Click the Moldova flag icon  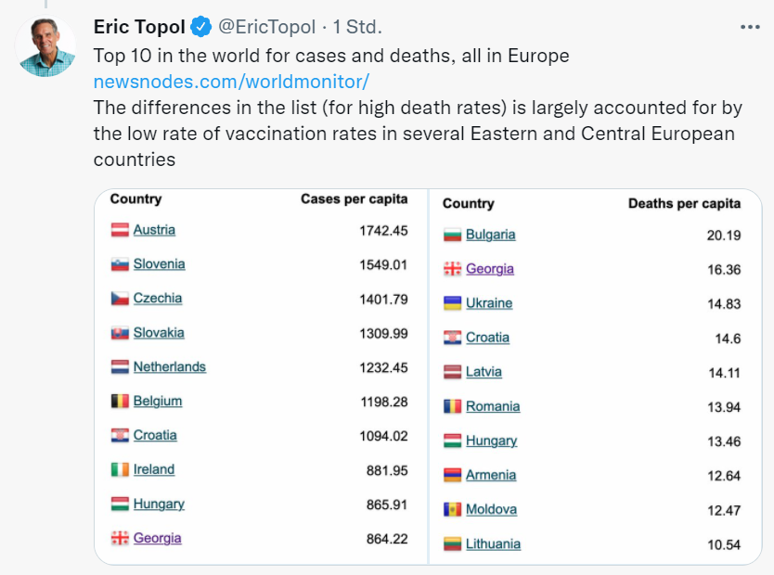click(452, 509)
